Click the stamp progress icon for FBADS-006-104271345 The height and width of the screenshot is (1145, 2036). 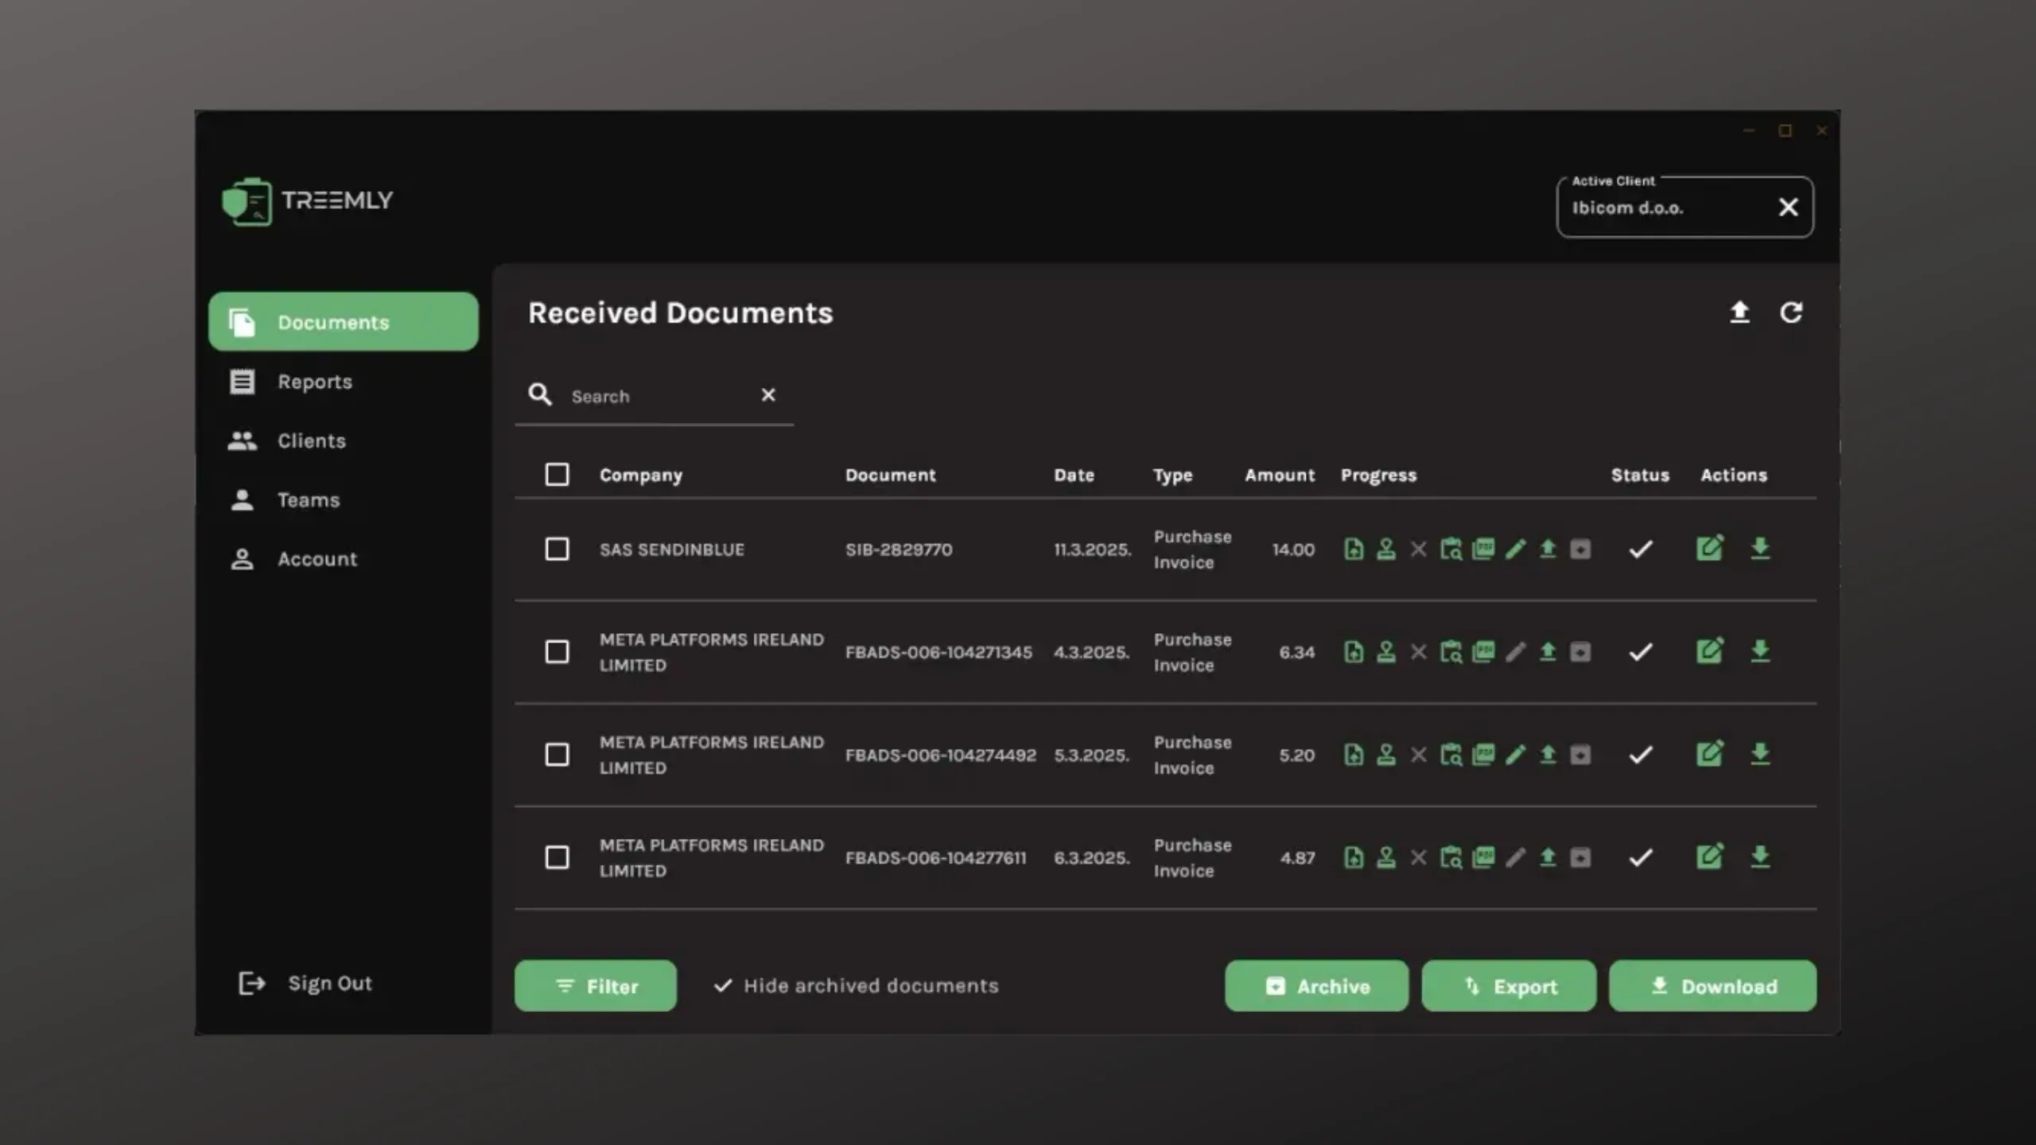[1385, 652]
